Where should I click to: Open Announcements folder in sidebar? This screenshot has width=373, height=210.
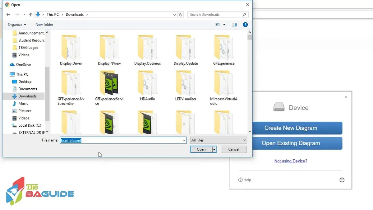(28, 33)
